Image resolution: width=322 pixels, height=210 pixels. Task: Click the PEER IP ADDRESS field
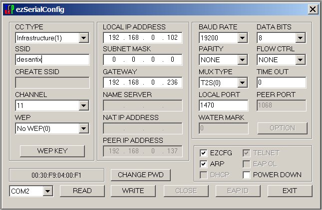[143, 151]
